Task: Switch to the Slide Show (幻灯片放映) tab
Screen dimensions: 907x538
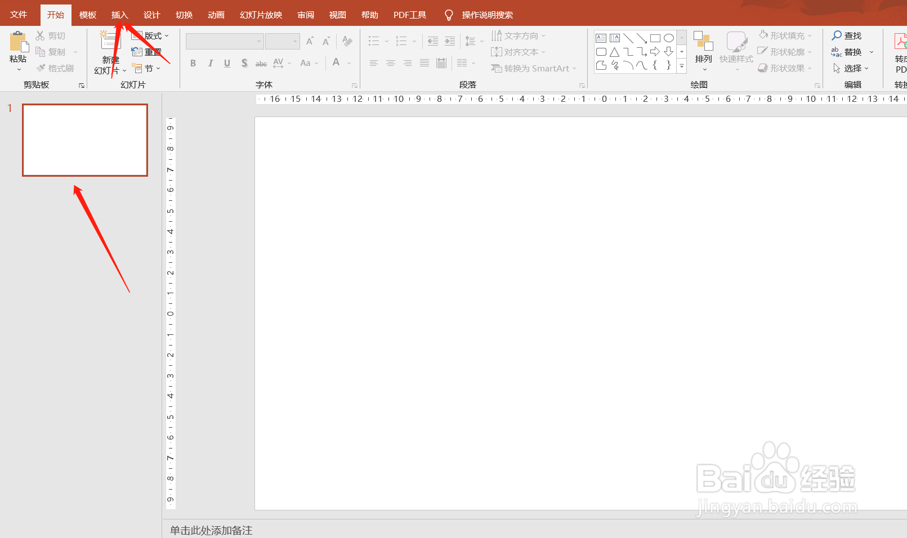Action: click(x=261, y=15)
